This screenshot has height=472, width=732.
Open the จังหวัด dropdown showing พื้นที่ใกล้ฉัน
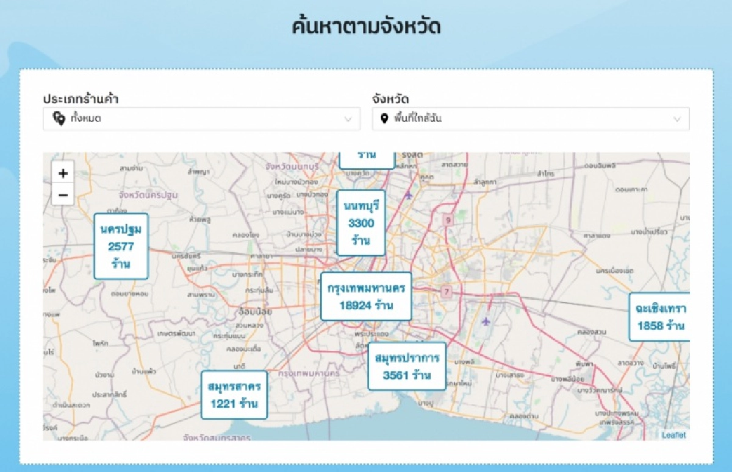click(x=531, y=119)
